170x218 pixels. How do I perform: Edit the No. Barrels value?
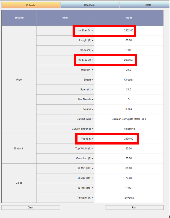(129, 99)
